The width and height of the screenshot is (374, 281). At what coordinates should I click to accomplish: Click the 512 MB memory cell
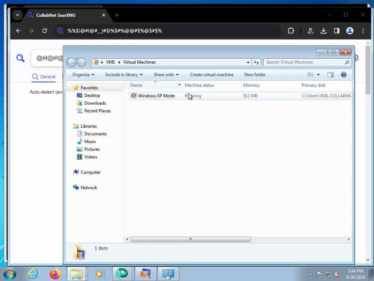click(250, 96)
